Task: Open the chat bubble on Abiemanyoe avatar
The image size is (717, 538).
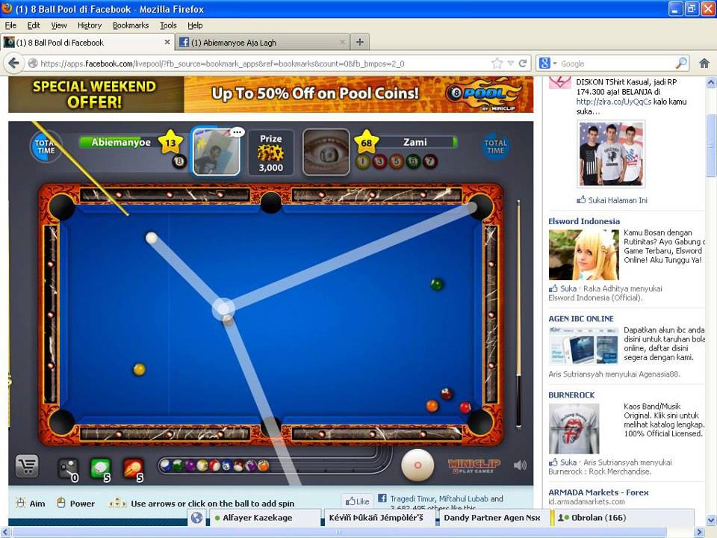Action: coord(237,132)
